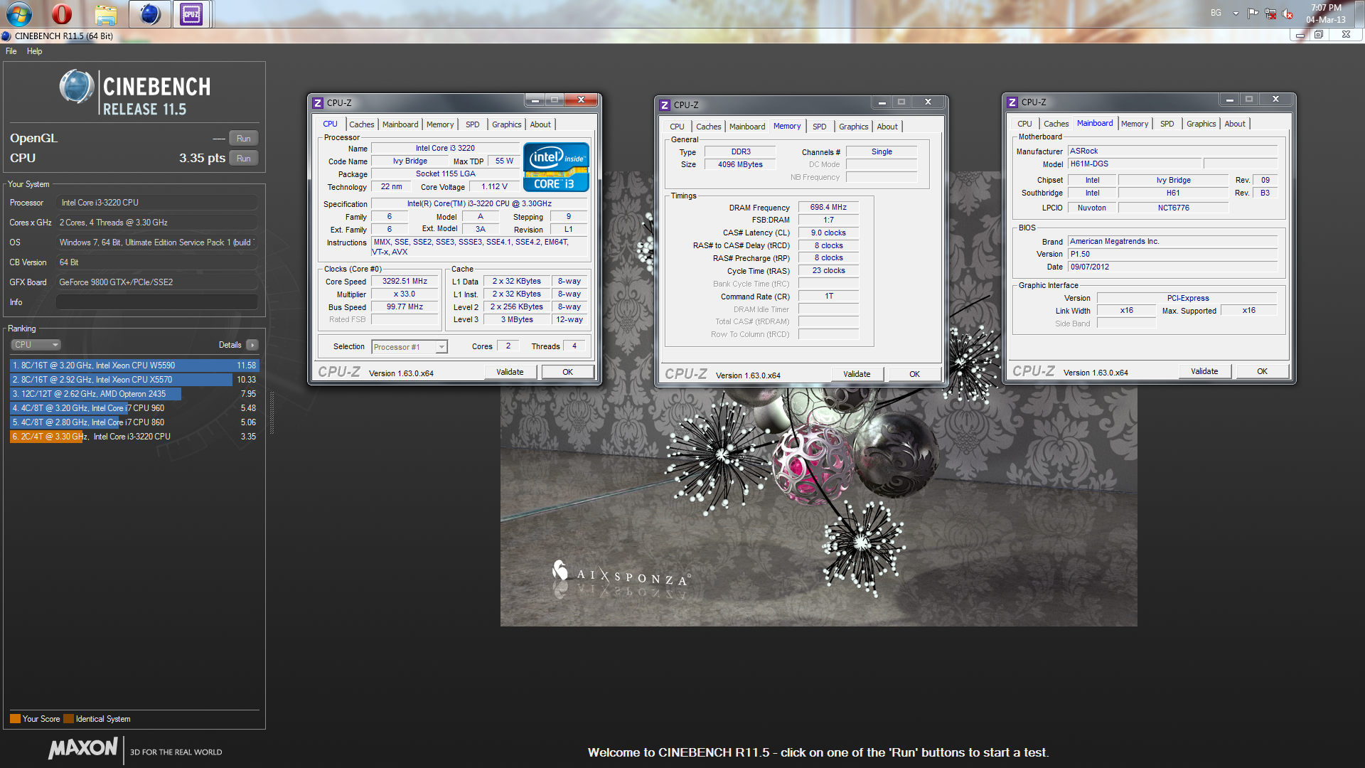Click Validate in middle CPU-Z window
The image size is (1365, 768).
pyautogui.click(x=857, y=374)
